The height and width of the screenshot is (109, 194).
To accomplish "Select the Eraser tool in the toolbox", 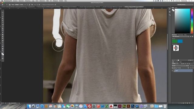I will (3, 32).
